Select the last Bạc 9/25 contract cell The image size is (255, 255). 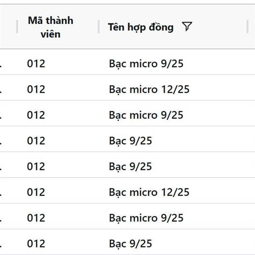tap(130, 244)
